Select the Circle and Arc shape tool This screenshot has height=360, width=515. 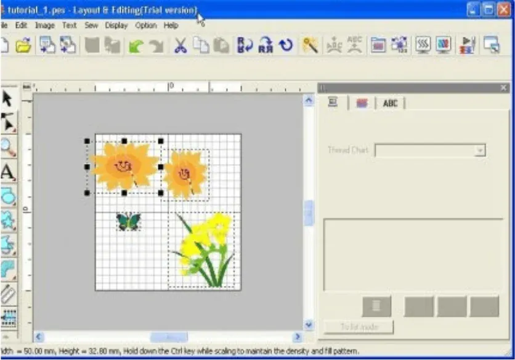(x=8, y=197)
